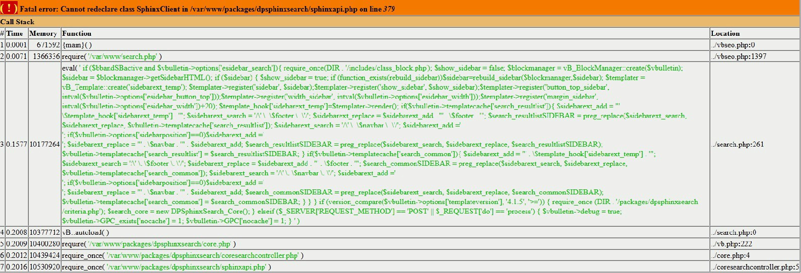Click the '../vbseo.php:0' location cell

click(732, 45)
